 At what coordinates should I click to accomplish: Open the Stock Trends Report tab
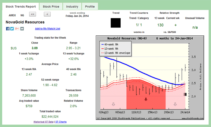click(21, 6)
